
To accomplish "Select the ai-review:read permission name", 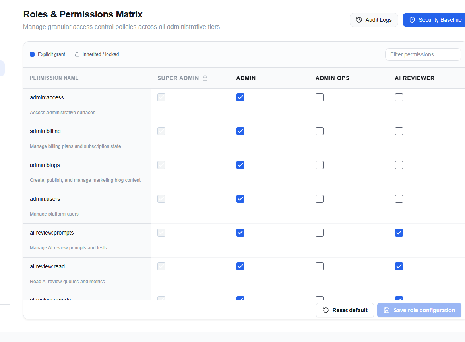I will (47, 267).
